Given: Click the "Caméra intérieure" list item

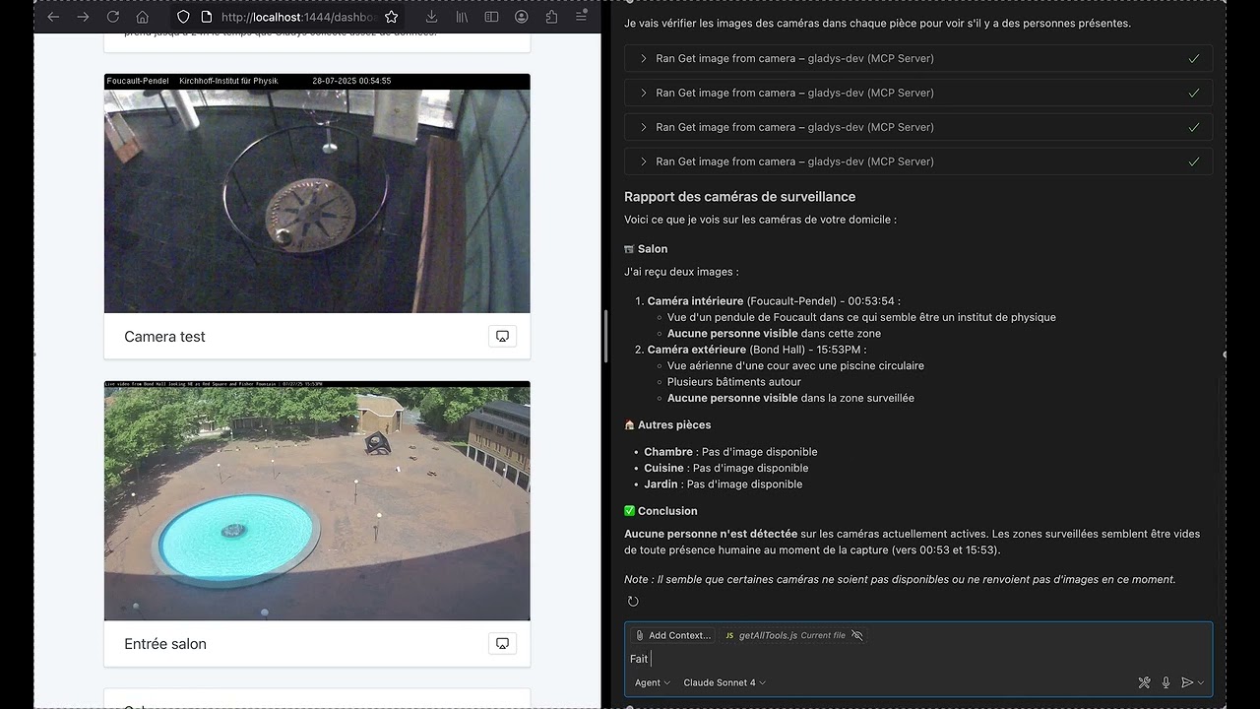Looking at the screenshot, I should 774,301.
